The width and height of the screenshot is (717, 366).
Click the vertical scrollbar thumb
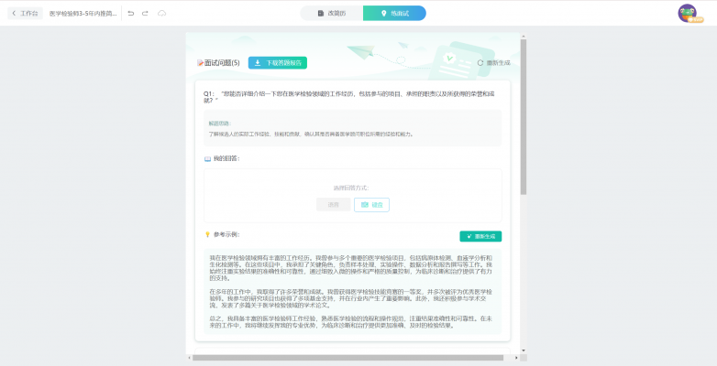[524, 117]
